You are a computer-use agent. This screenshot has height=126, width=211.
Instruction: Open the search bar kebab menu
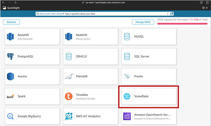click(168, 14)
